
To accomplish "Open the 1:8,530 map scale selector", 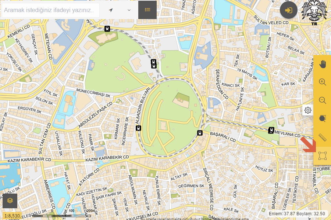I will [12, 216].
